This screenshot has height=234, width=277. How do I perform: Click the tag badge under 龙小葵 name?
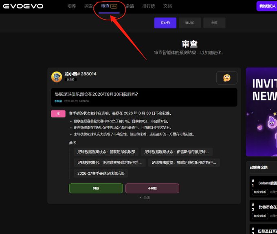tap(70, 80)
